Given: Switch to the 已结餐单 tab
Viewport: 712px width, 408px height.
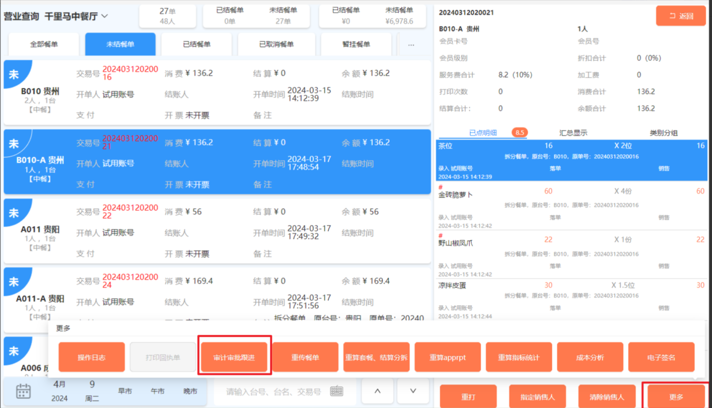Looking at the screenshot, I should pos(197,45).
